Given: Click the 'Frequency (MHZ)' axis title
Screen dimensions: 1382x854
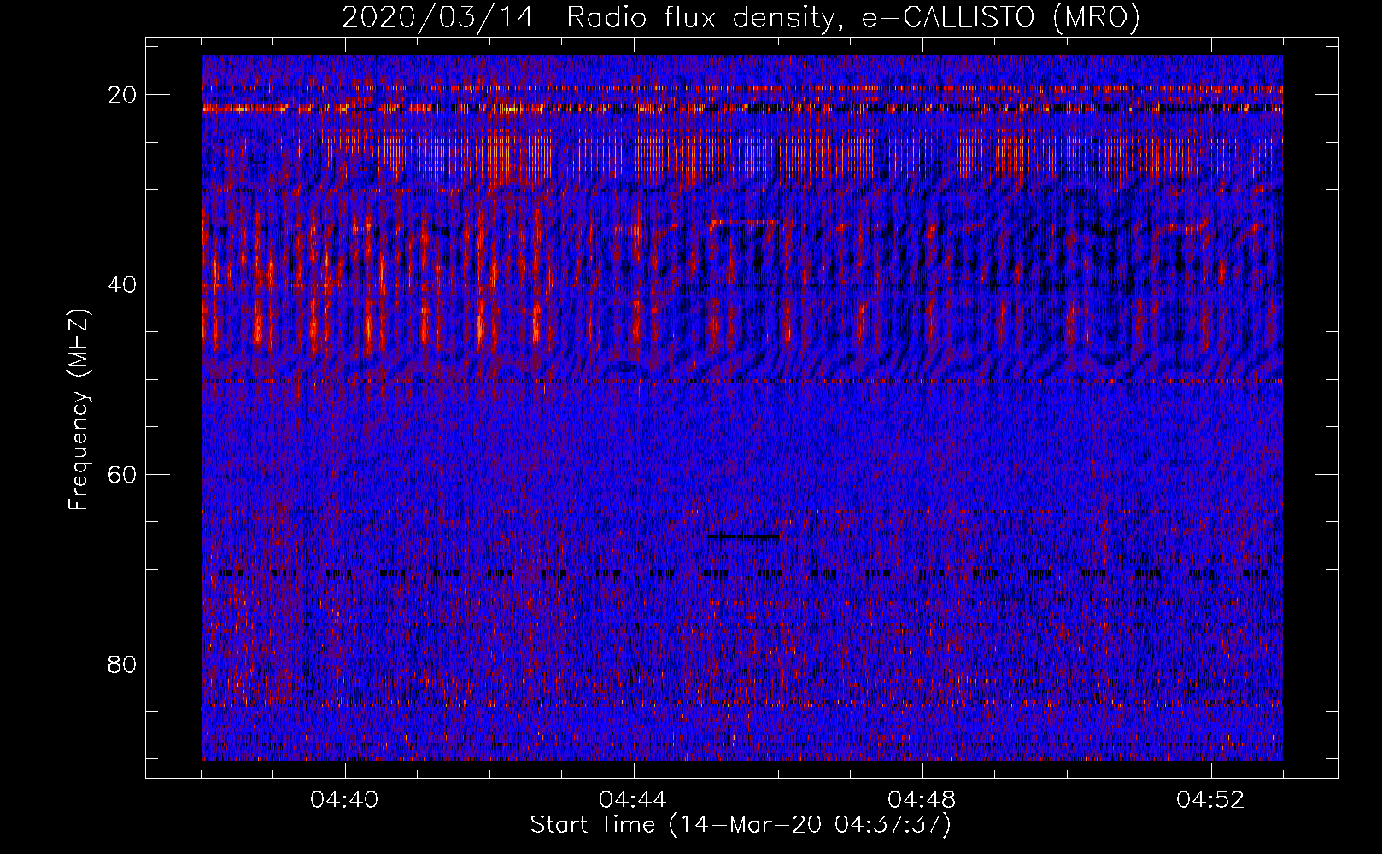Looking at the screenshot, I should (x=79, y=410).
